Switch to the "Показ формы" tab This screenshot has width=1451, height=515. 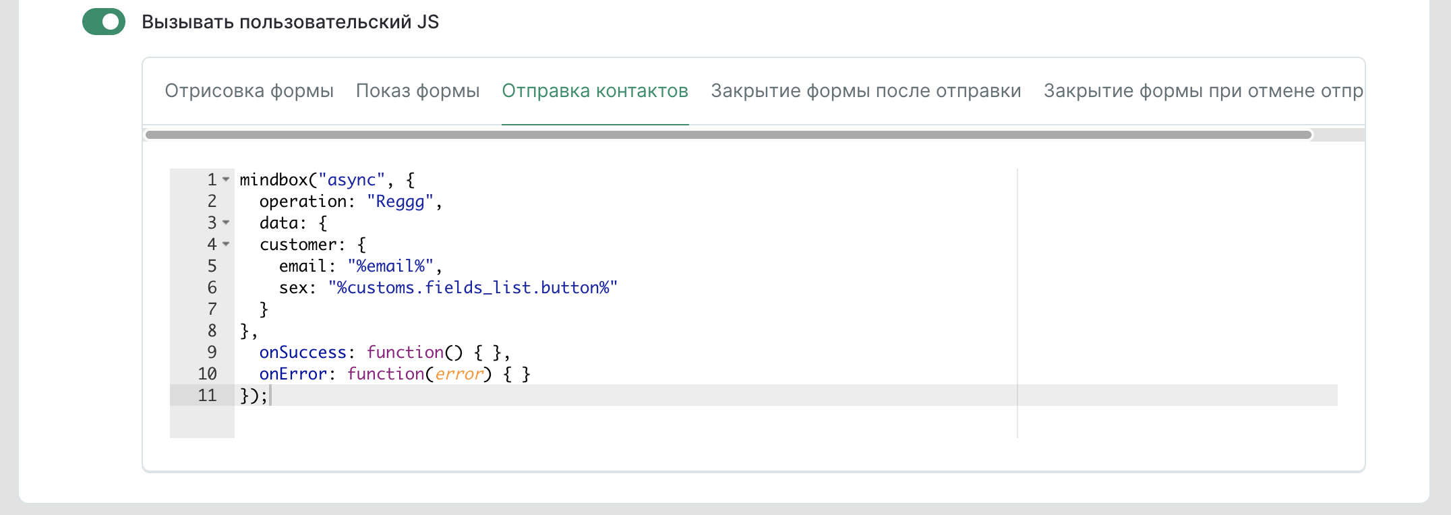tap(417, 91)
